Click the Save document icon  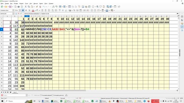coord(10,7)
